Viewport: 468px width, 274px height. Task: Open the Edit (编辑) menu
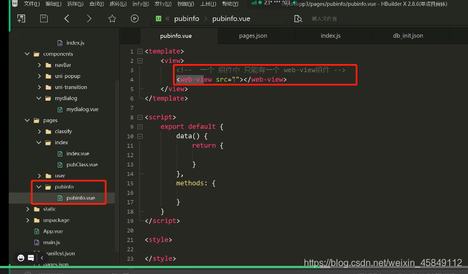[x=54, y=3]
